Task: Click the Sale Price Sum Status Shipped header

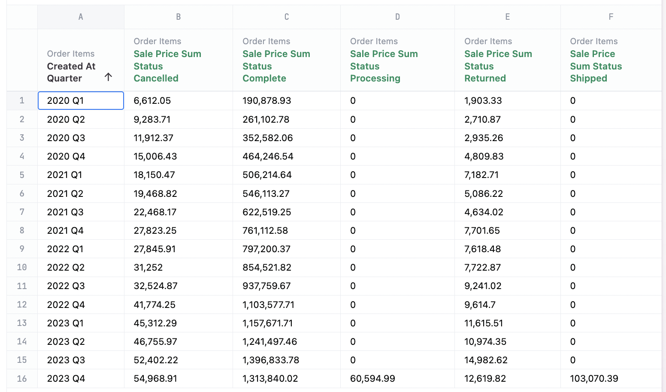Action: (596, 66)
